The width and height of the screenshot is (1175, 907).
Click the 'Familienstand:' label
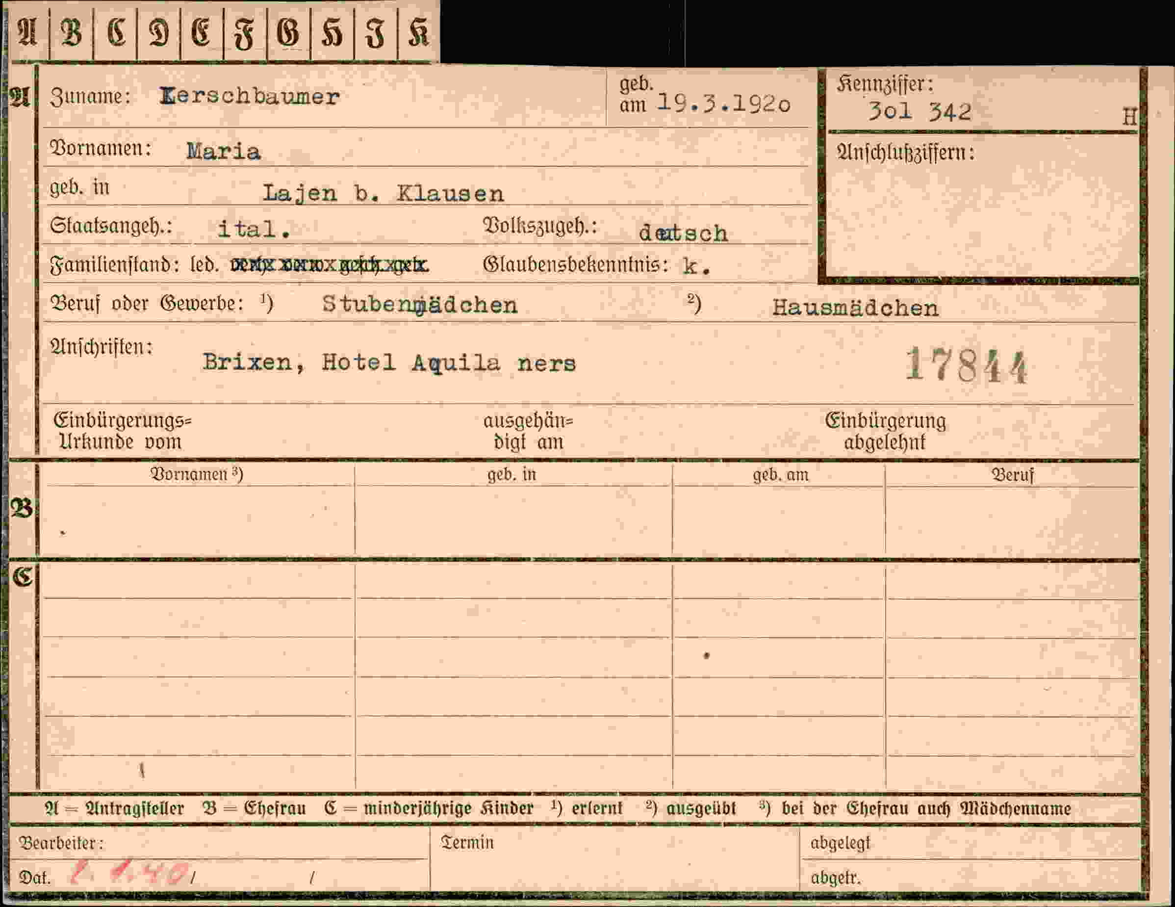pos(115,265)
